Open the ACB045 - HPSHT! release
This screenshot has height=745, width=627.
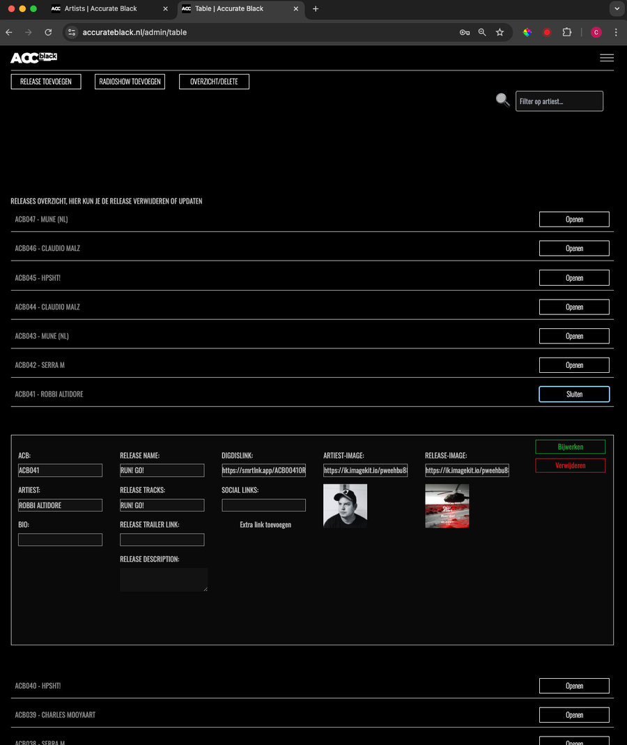[574, 277]
